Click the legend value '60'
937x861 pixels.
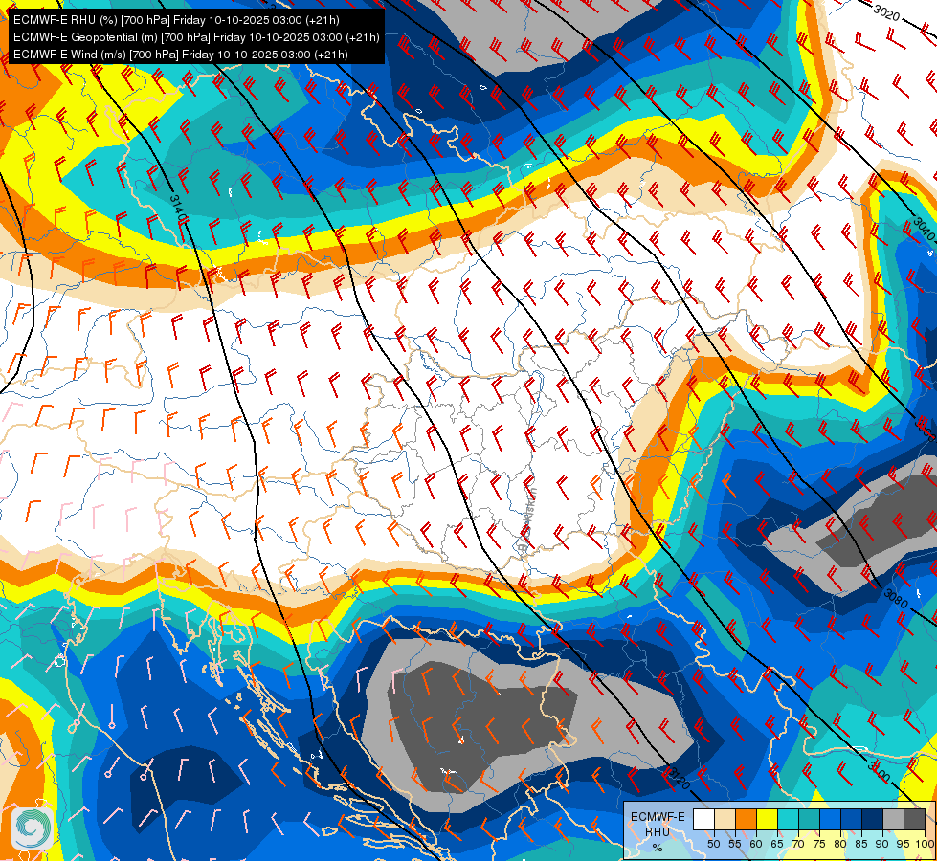click(756, 844)
